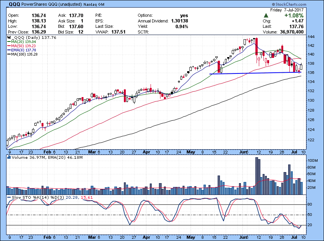Select the red 15.61 %D stochastic value
The width and height of the screenshot is (324, 241).
(87, 198)
